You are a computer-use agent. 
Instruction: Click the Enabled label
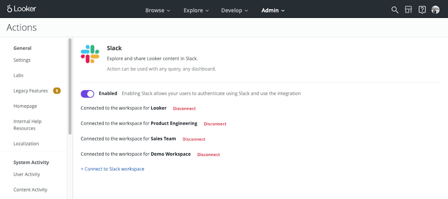point(108,93)
